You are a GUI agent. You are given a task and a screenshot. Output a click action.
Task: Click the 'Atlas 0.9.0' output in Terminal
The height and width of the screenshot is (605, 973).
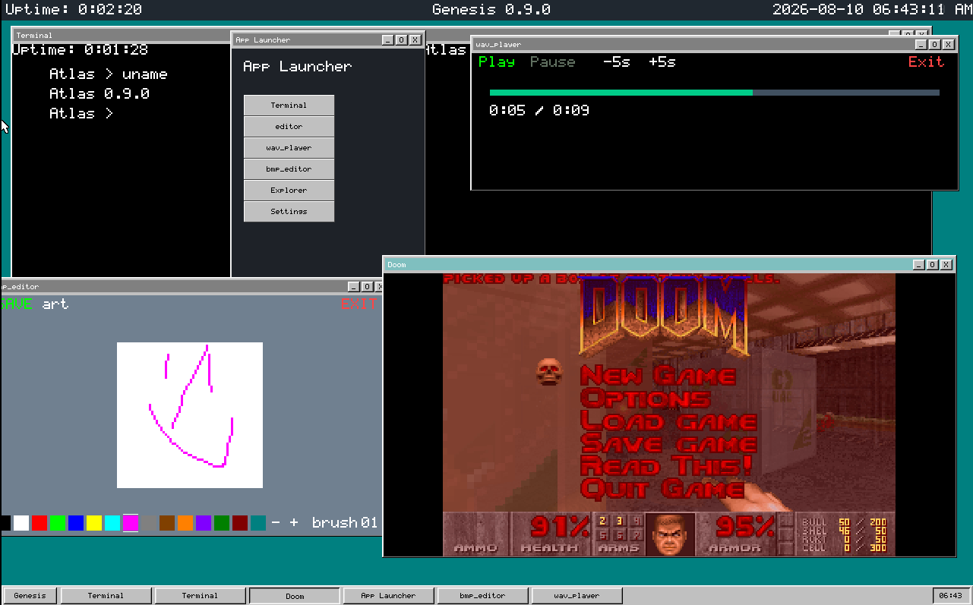click(99, 94)
